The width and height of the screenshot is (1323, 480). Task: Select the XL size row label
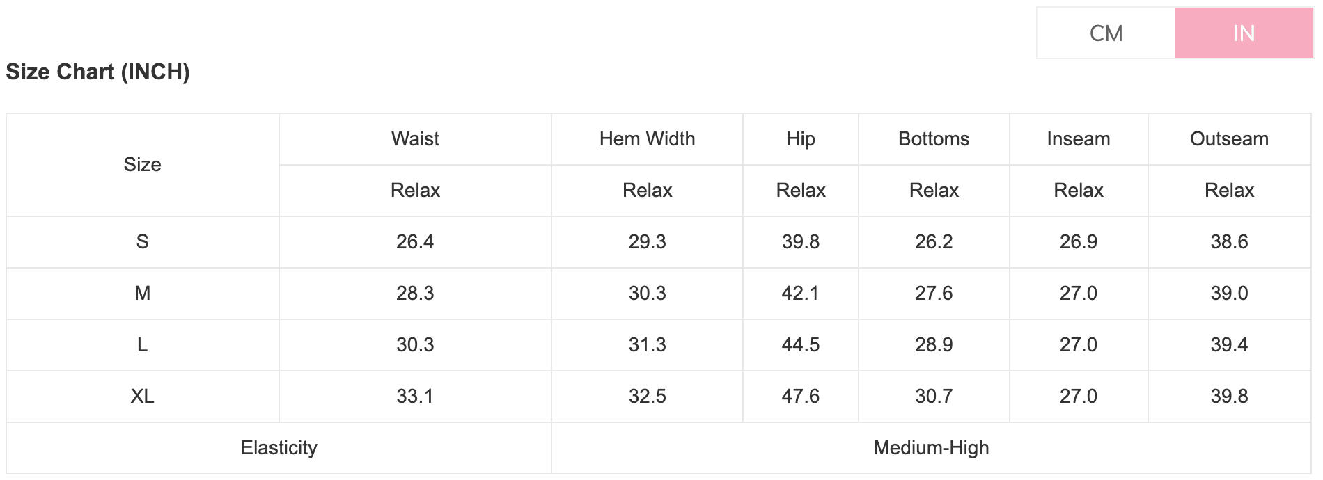click(x=142, y=397)
